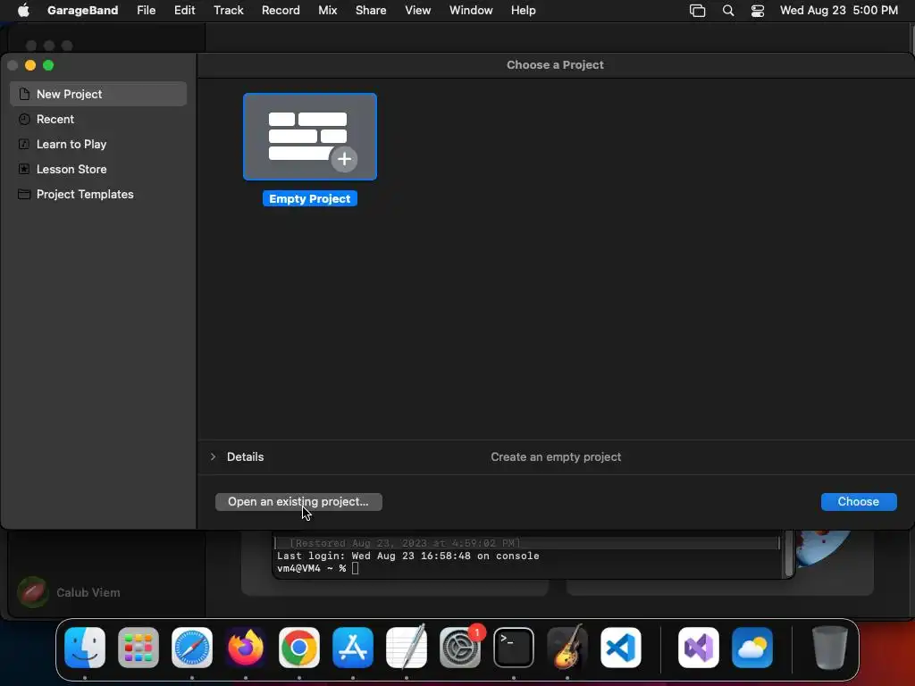The image size is (915, 686).
Task: Open the Window menu
Action: tap(471, 11)
